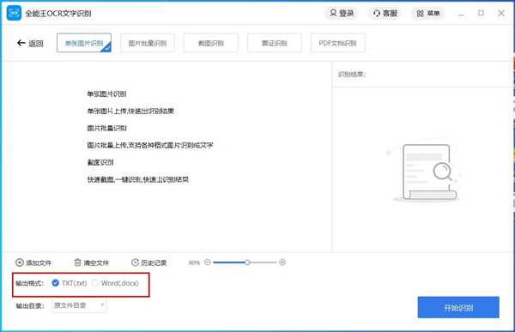Image resolution: width=515 pixels, height=332 pixels.
Task: Switch to 票证识别 tab
Action: tap(275, 43)
